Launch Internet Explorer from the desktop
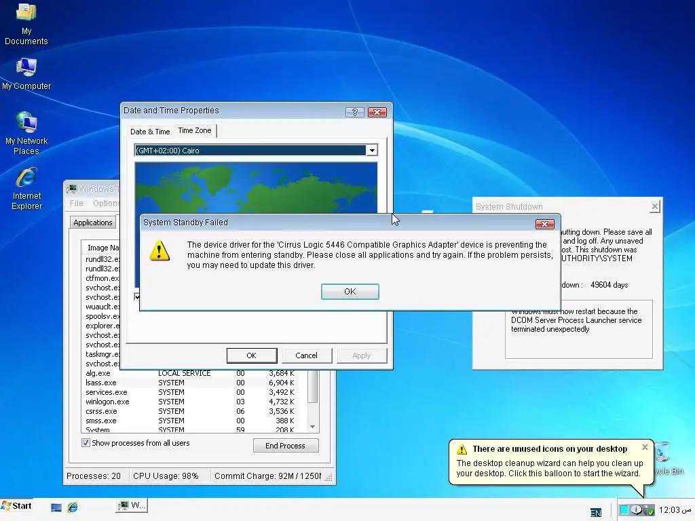The image size is (695, 521). pos(26,189)
